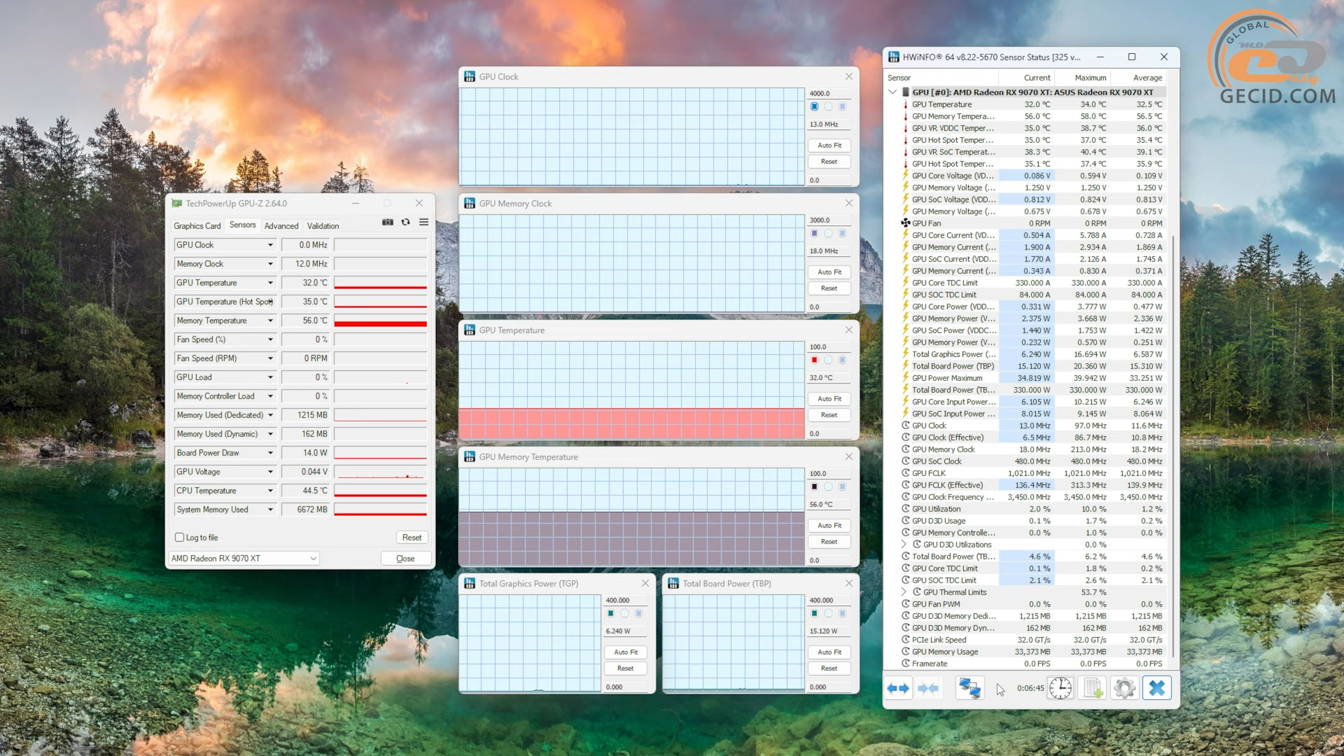Open Fan Speed (RPM) dropdown arrow
Screen dimensions: 1344x756
(x=270, y=358)
